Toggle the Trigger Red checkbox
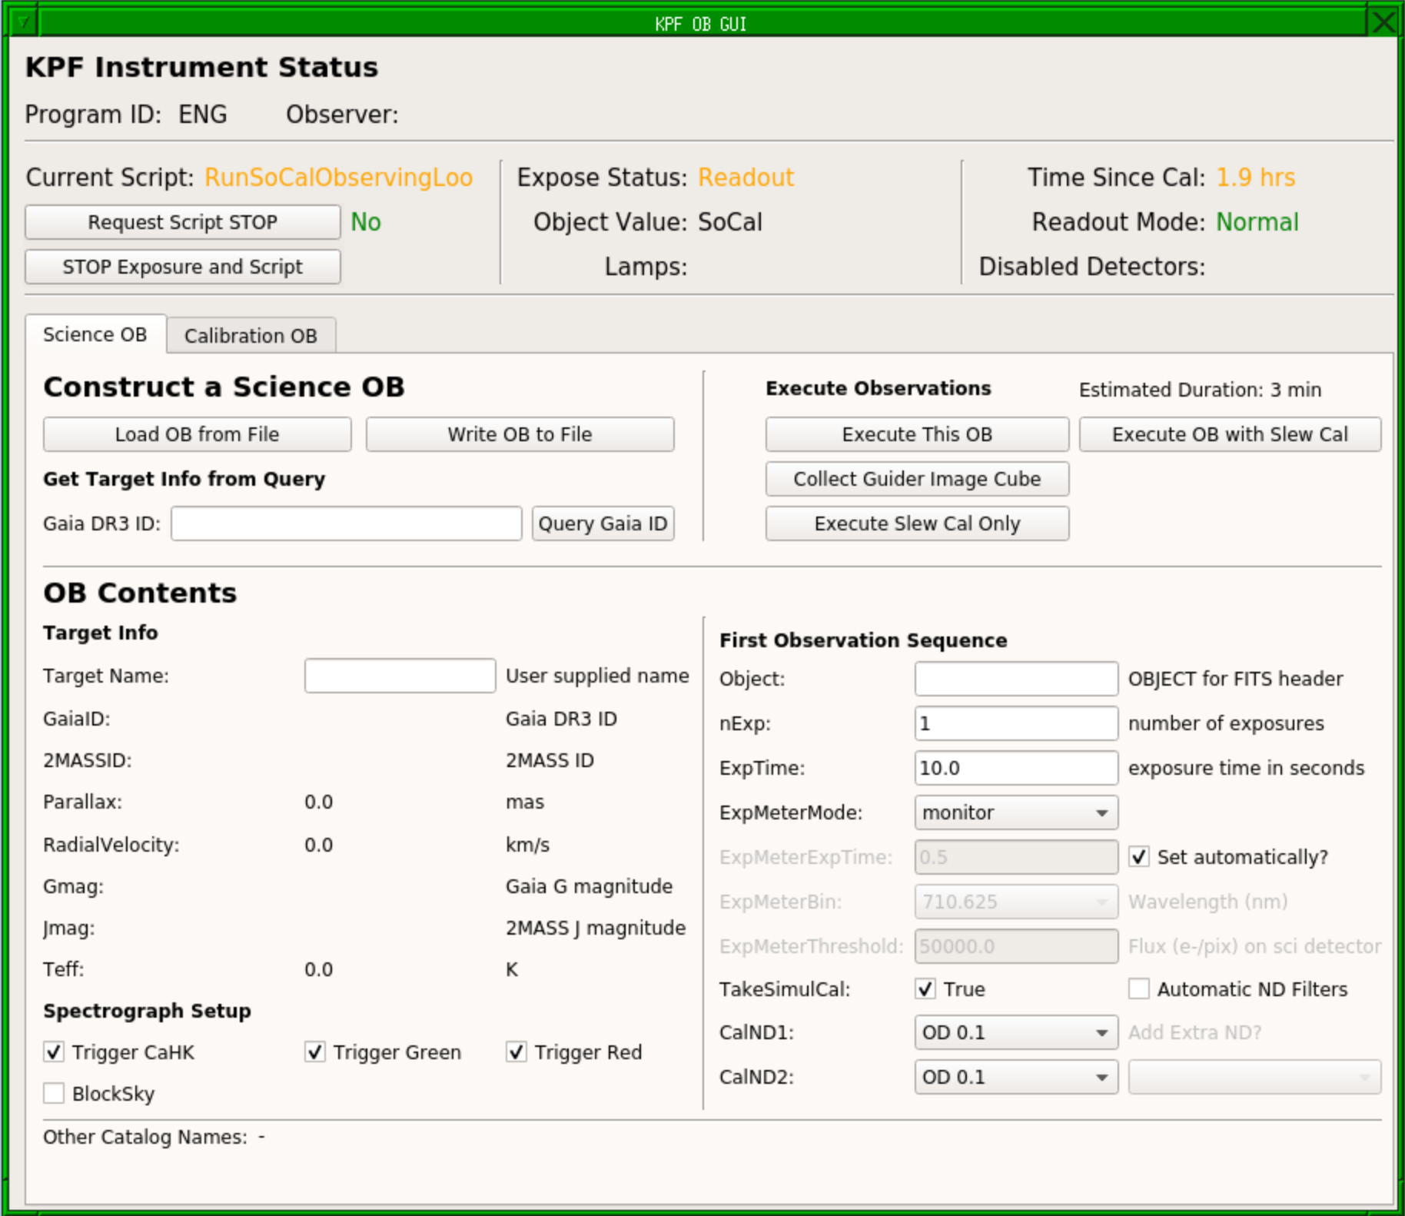 [x=516, y=1052]
